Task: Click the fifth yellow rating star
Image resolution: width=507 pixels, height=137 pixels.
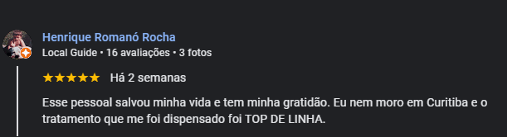Action: pos(95,78)
